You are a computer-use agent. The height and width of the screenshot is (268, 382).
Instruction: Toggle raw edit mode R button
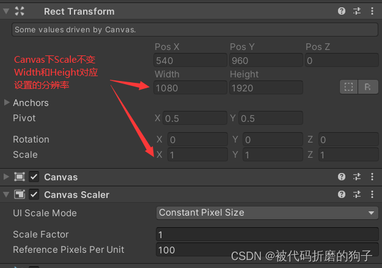click(x=367, y=87)
